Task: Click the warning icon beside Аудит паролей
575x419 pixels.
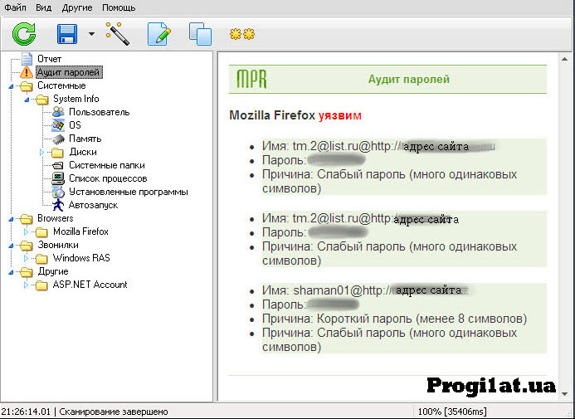Action: (x=27, y=72)
